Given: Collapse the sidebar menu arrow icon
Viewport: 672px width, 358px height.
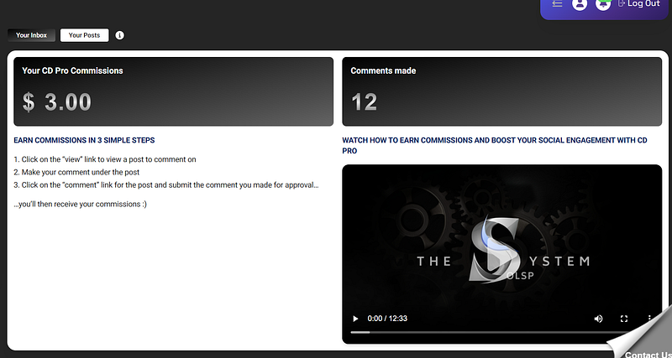Looking at the screenshot, I should tap(557, 3).
